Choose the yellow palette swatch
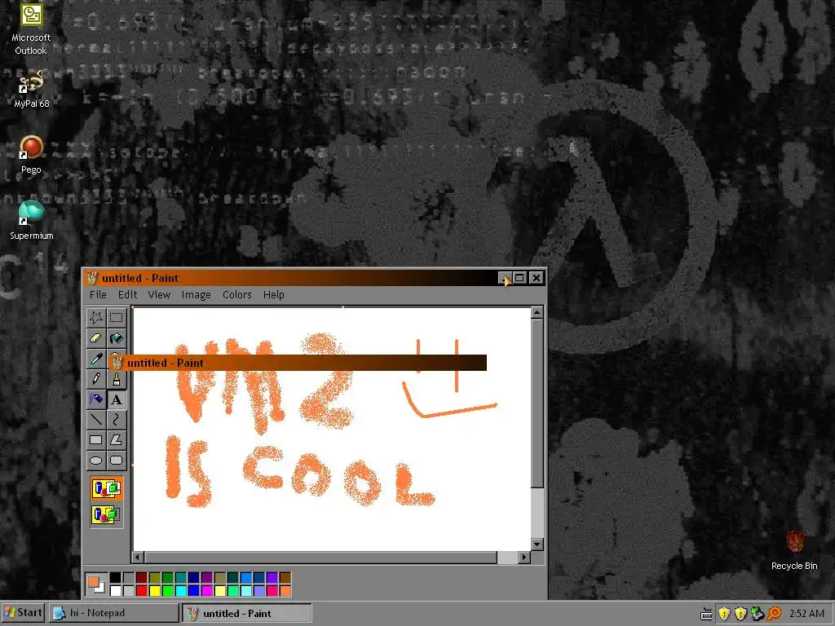Viewport: 835px width, 626px height. [154, 590]
